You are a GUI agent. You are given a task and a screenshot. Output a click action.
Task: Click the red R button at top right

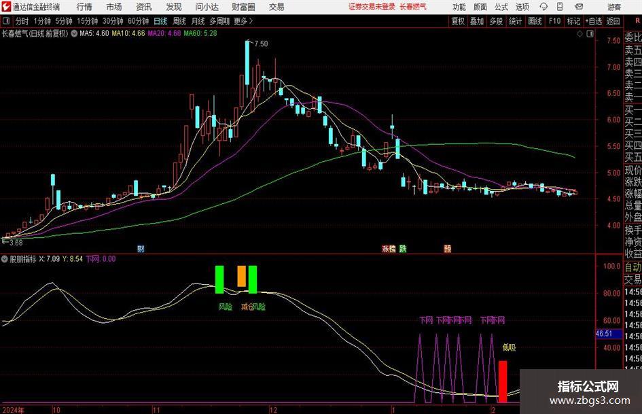tap(637, 21)
